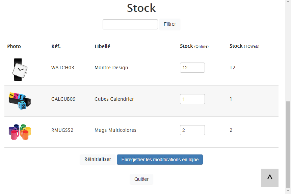Focus the filter search text field
Screen dimensions: 291x194
(x=130, y=24)
